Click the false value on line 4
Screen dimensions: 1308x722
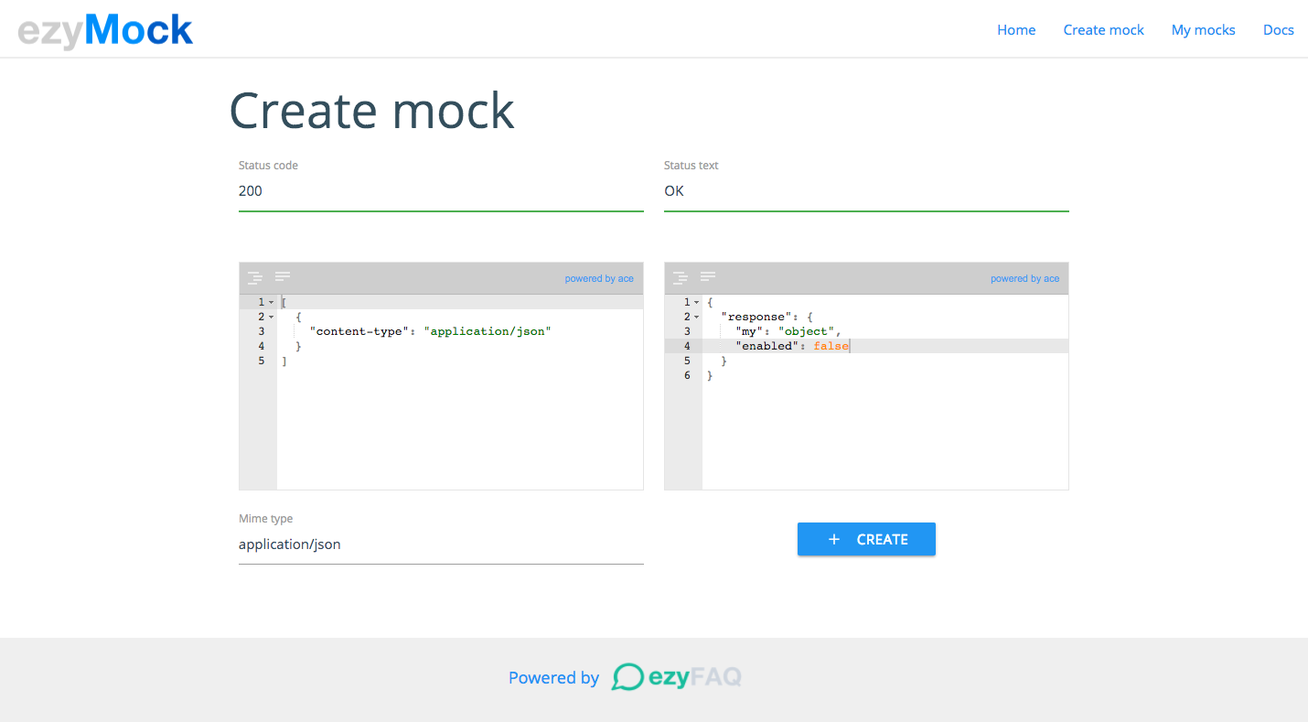click(x=831, y=346)
